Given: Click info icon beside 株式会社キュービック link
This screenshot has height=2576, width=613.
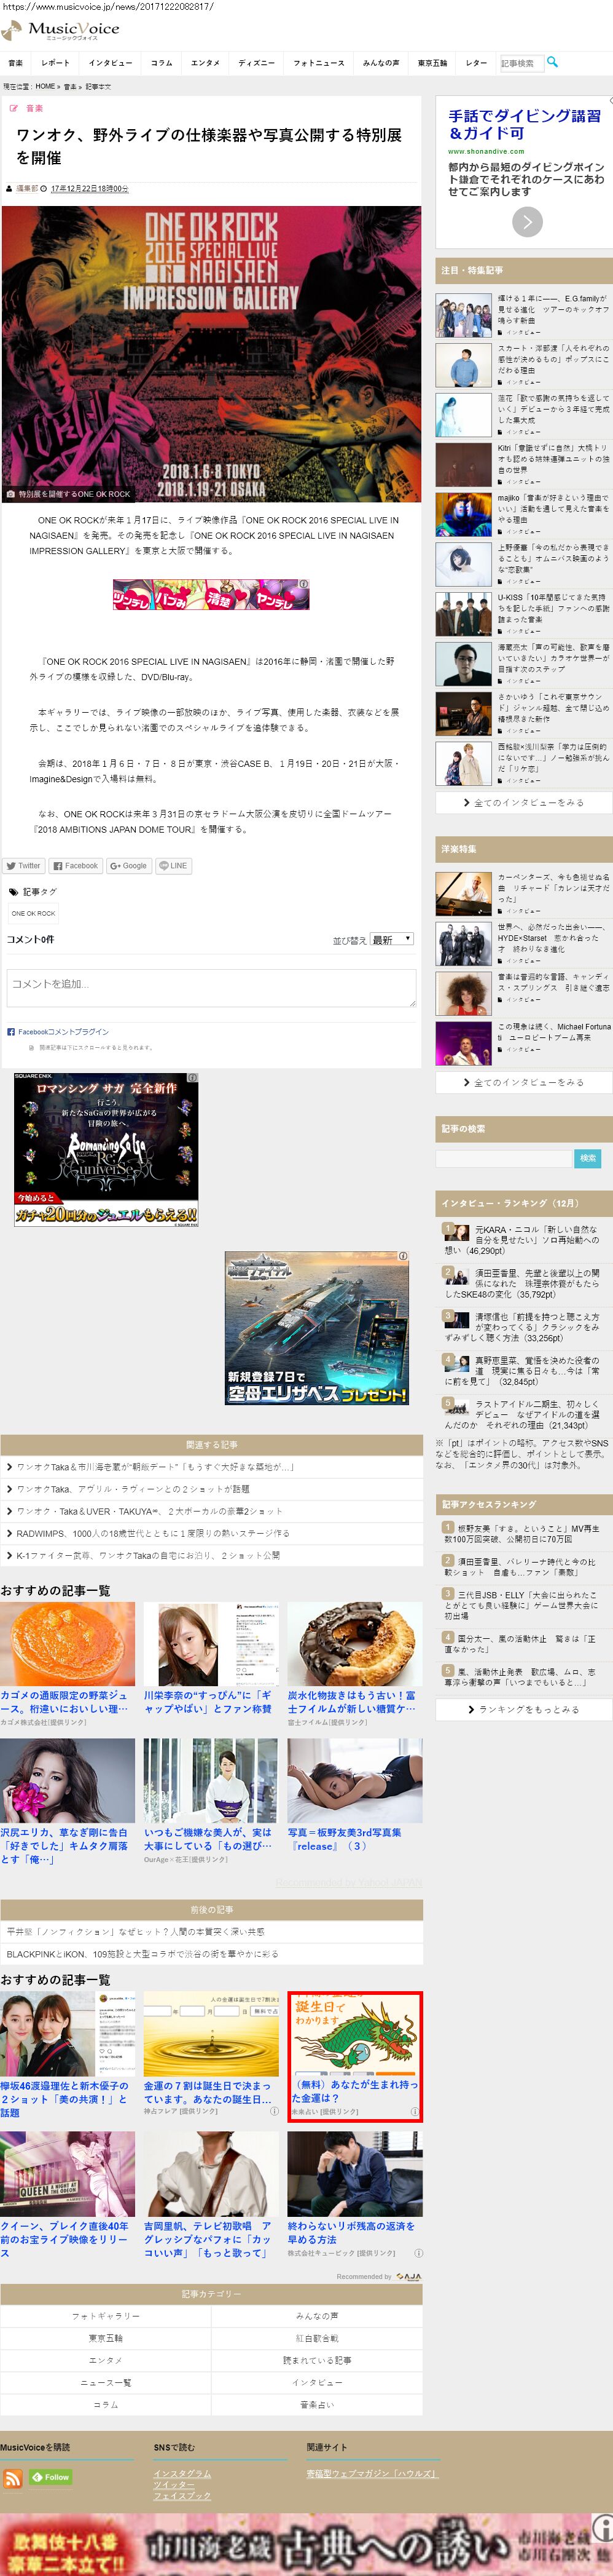Looking at the screenshot, I should coord(418,2253).
